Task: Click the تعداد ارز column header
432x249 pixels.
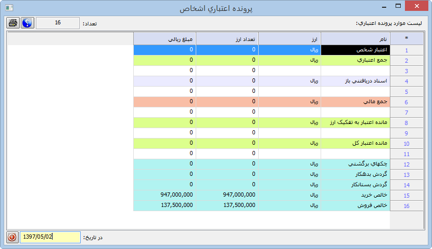Action: pyautogui.click(x=227, y=39)
